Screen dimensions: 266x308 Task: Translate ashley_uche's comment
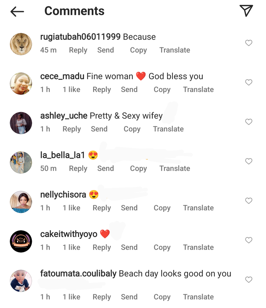click(x=168, y=129)
